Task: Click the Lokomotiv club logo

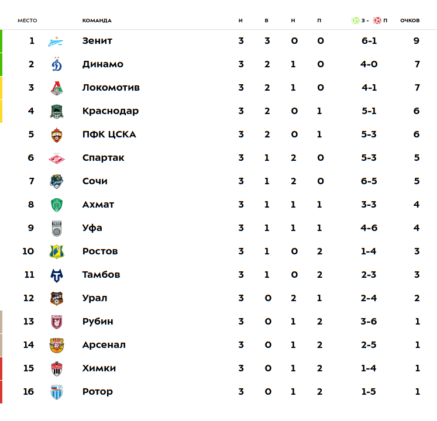Action: coord(57,88)
